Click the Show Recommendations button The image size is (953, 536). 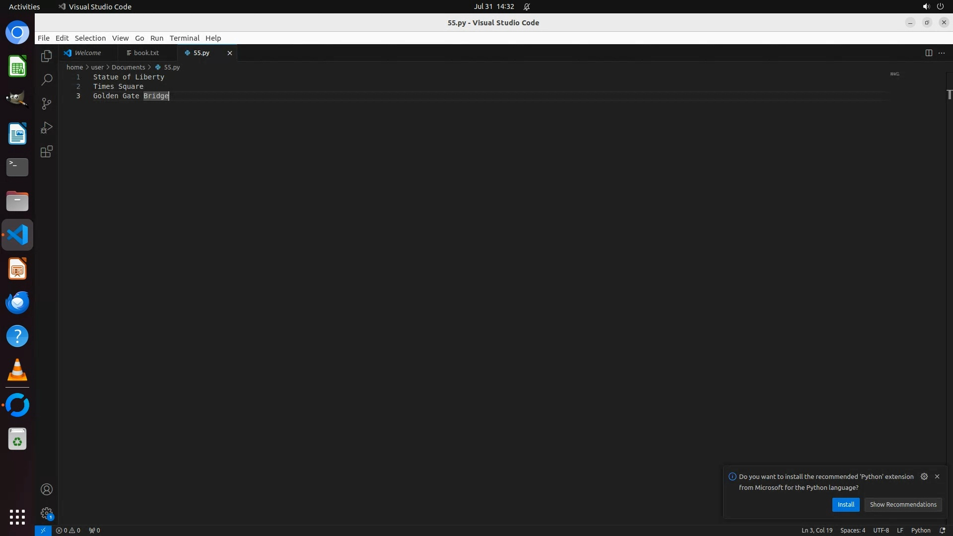(x=902, y=504)
